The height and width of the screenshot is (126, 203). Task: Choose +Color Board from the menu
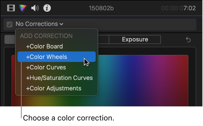[44, 46]
